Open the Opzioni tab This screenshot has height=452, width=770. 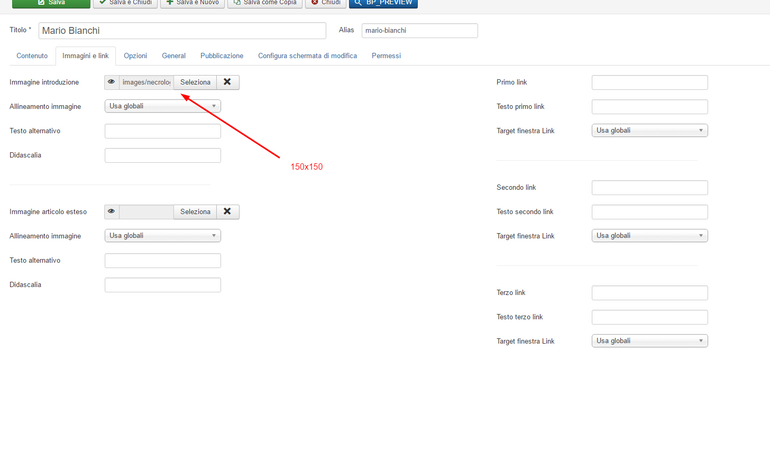coord(135,56)
